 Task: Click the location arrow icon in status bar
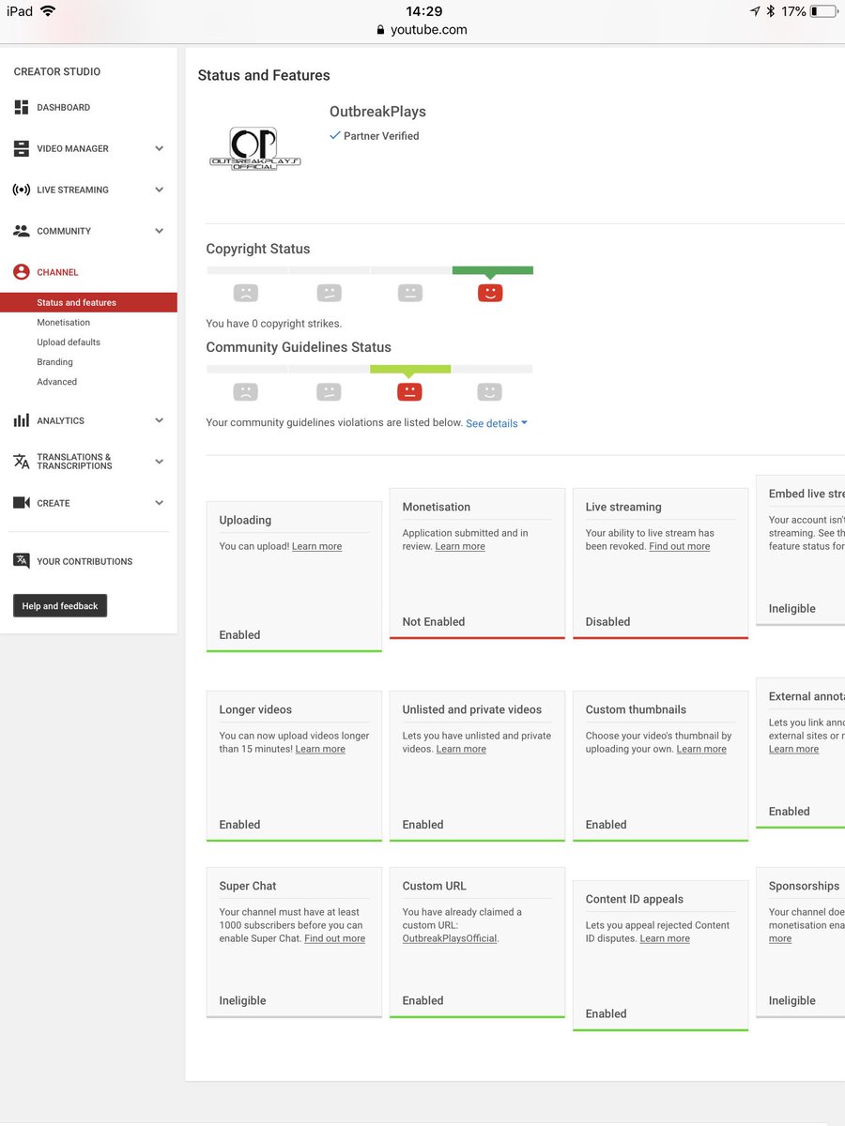pos(755,11)
